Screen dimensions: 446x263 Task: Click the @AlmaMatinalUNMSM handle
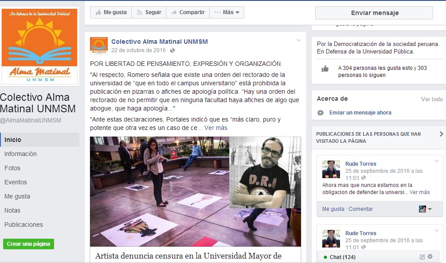(31, 120)
